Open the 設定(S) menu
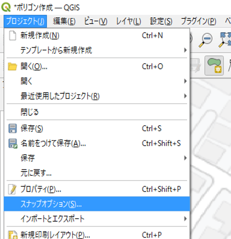This screenshot has width=231, height=239. point(161,21)
